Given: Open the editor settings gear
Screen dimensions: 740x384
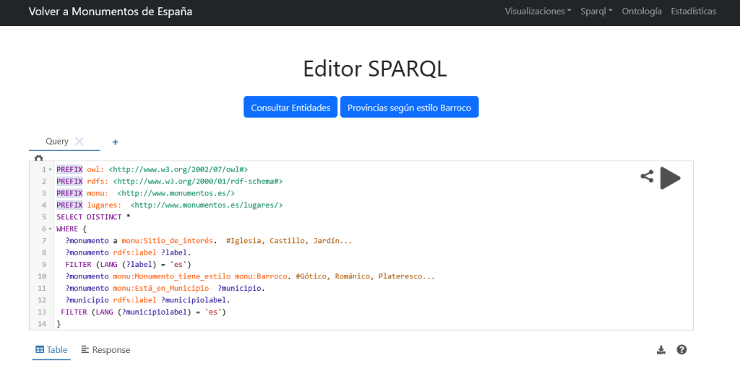Looking at the screenshot, I should tap(38, 158).
